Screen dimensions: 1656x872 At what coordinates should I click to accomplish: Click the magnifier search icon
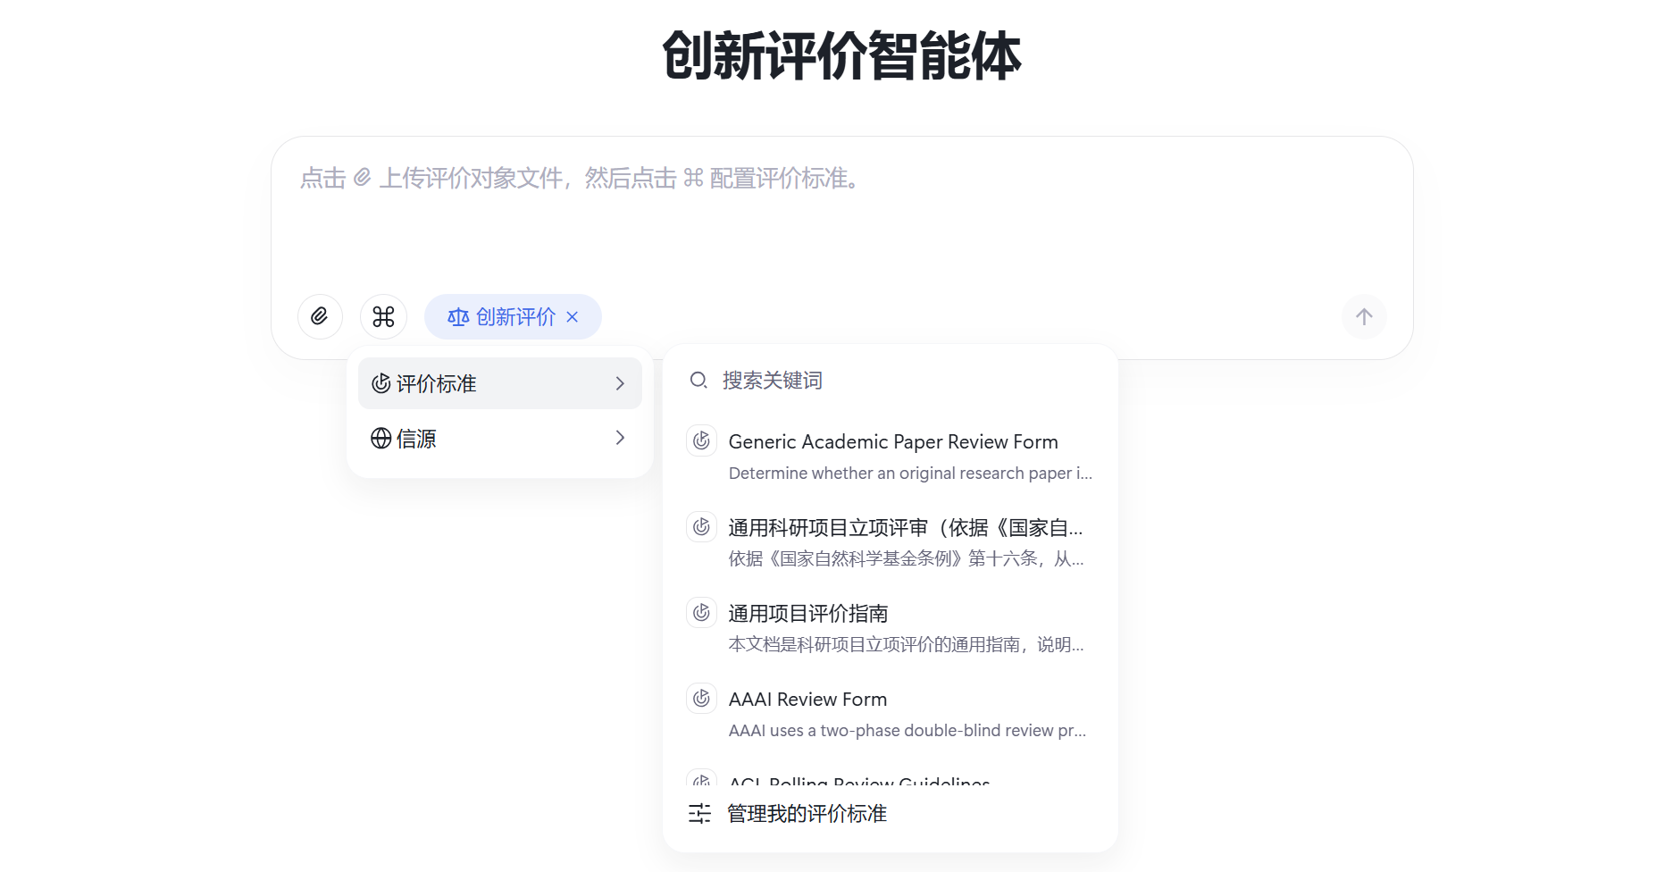[698, 381]
